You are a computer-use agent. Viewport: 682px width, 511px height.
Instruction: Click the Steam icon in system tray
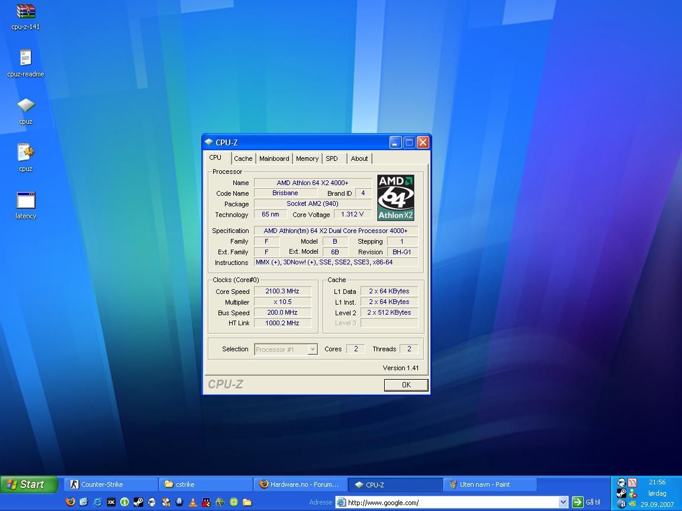coord(621,493)
